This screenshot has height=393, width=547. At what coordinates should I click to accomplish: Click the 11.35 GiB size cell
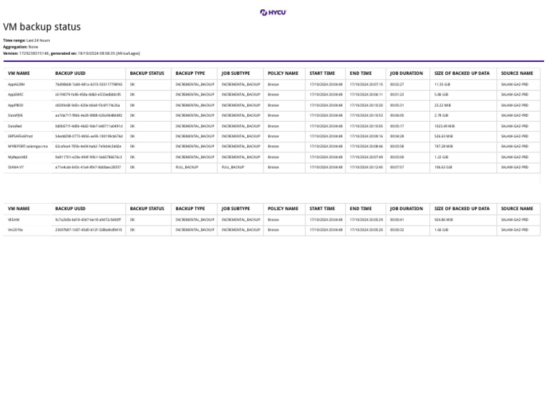click(x=442, y=85)
